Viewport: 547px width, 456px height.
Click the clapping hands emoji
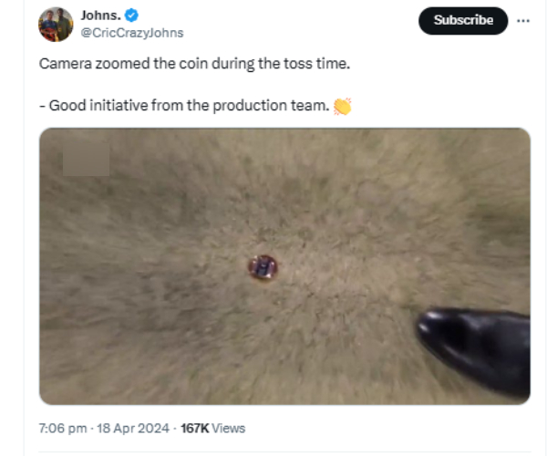point(342,106)
